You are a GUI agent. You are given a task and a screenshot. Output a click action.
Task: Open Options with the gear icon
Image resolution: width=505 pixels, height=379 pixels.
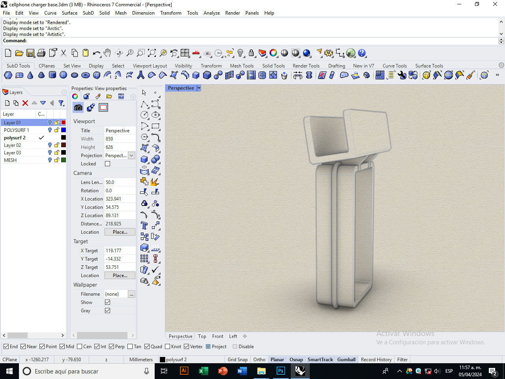click(329, 53)
